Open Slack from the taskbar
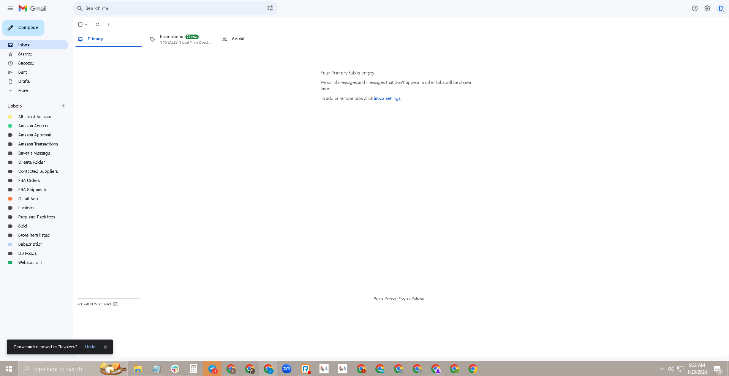729x376 pixels. (175, 369)
